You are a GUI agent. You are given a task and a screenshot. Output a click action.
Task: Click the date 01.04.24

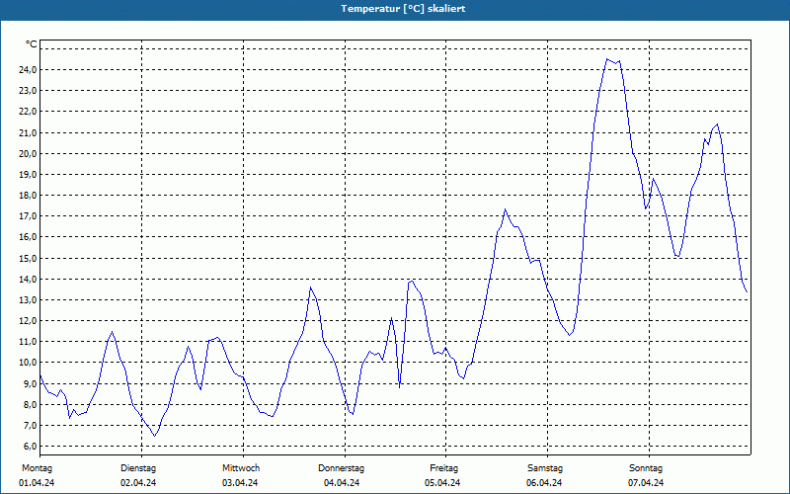37,483
